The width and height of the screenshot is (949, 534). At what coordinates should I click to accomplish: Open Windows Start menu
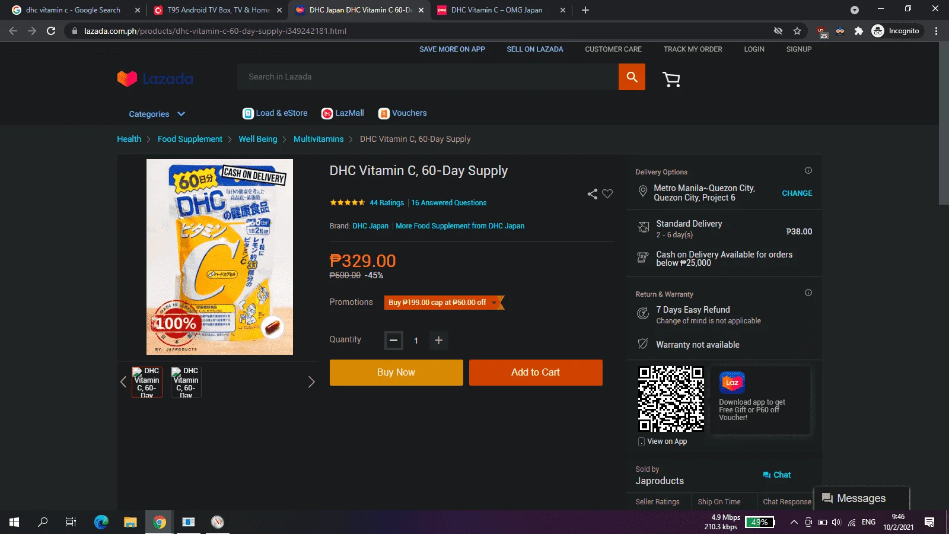coord(14,522)
